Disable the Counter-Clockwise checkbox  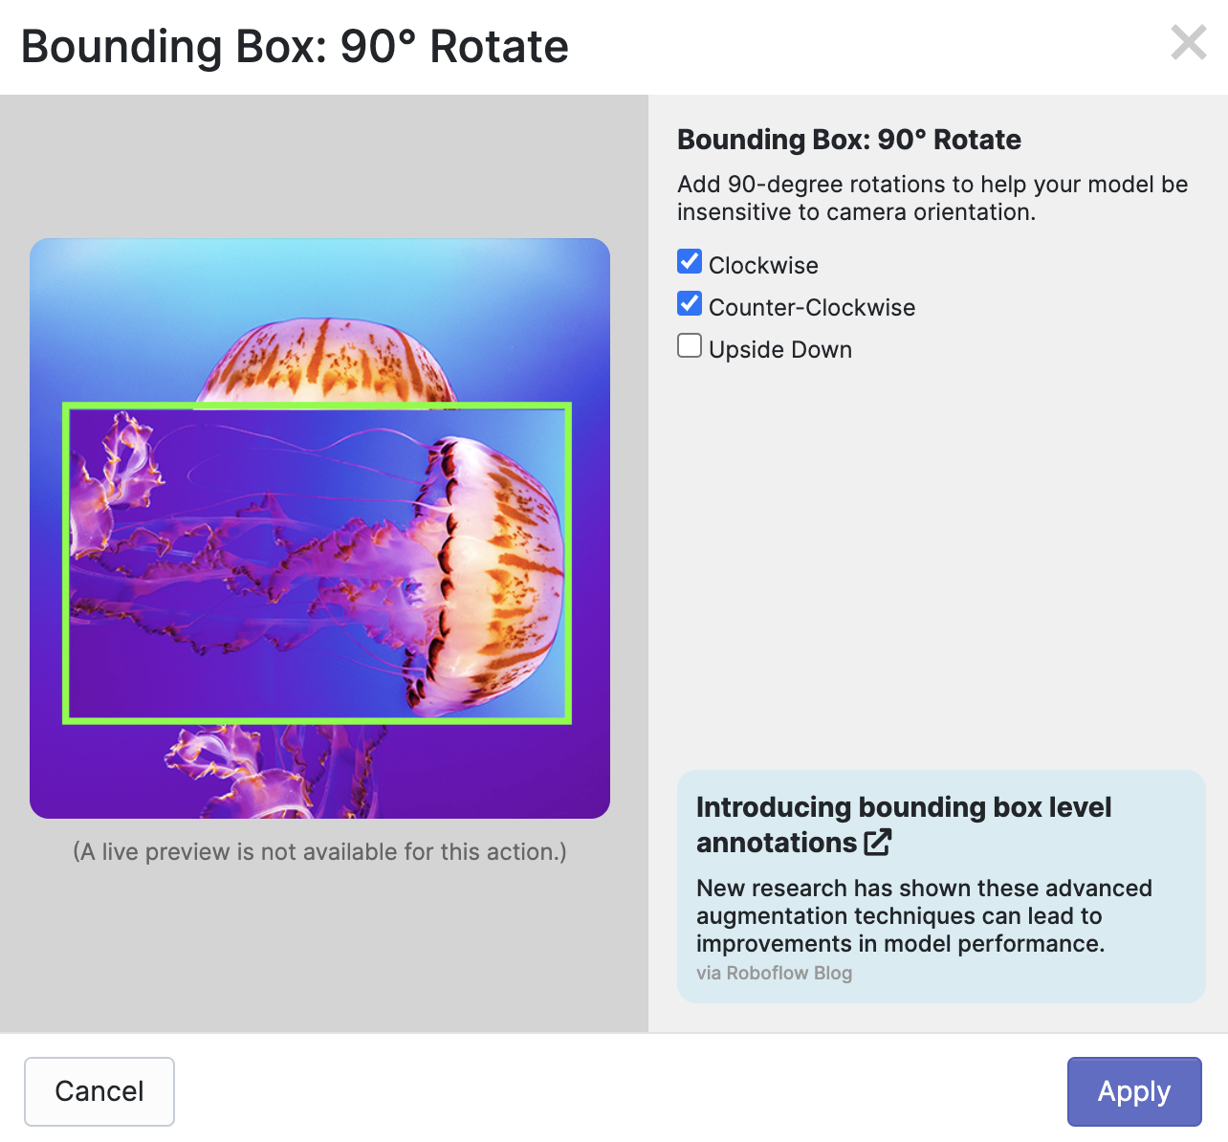(690, 304)
